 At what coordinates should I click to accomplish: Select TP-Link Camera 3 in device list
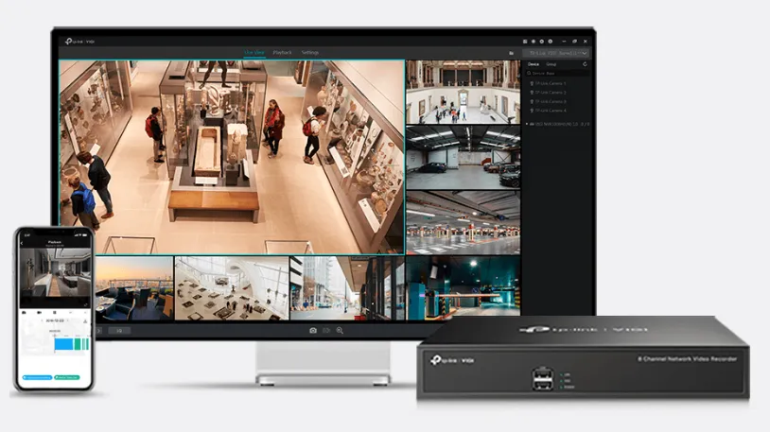(550, 101)
